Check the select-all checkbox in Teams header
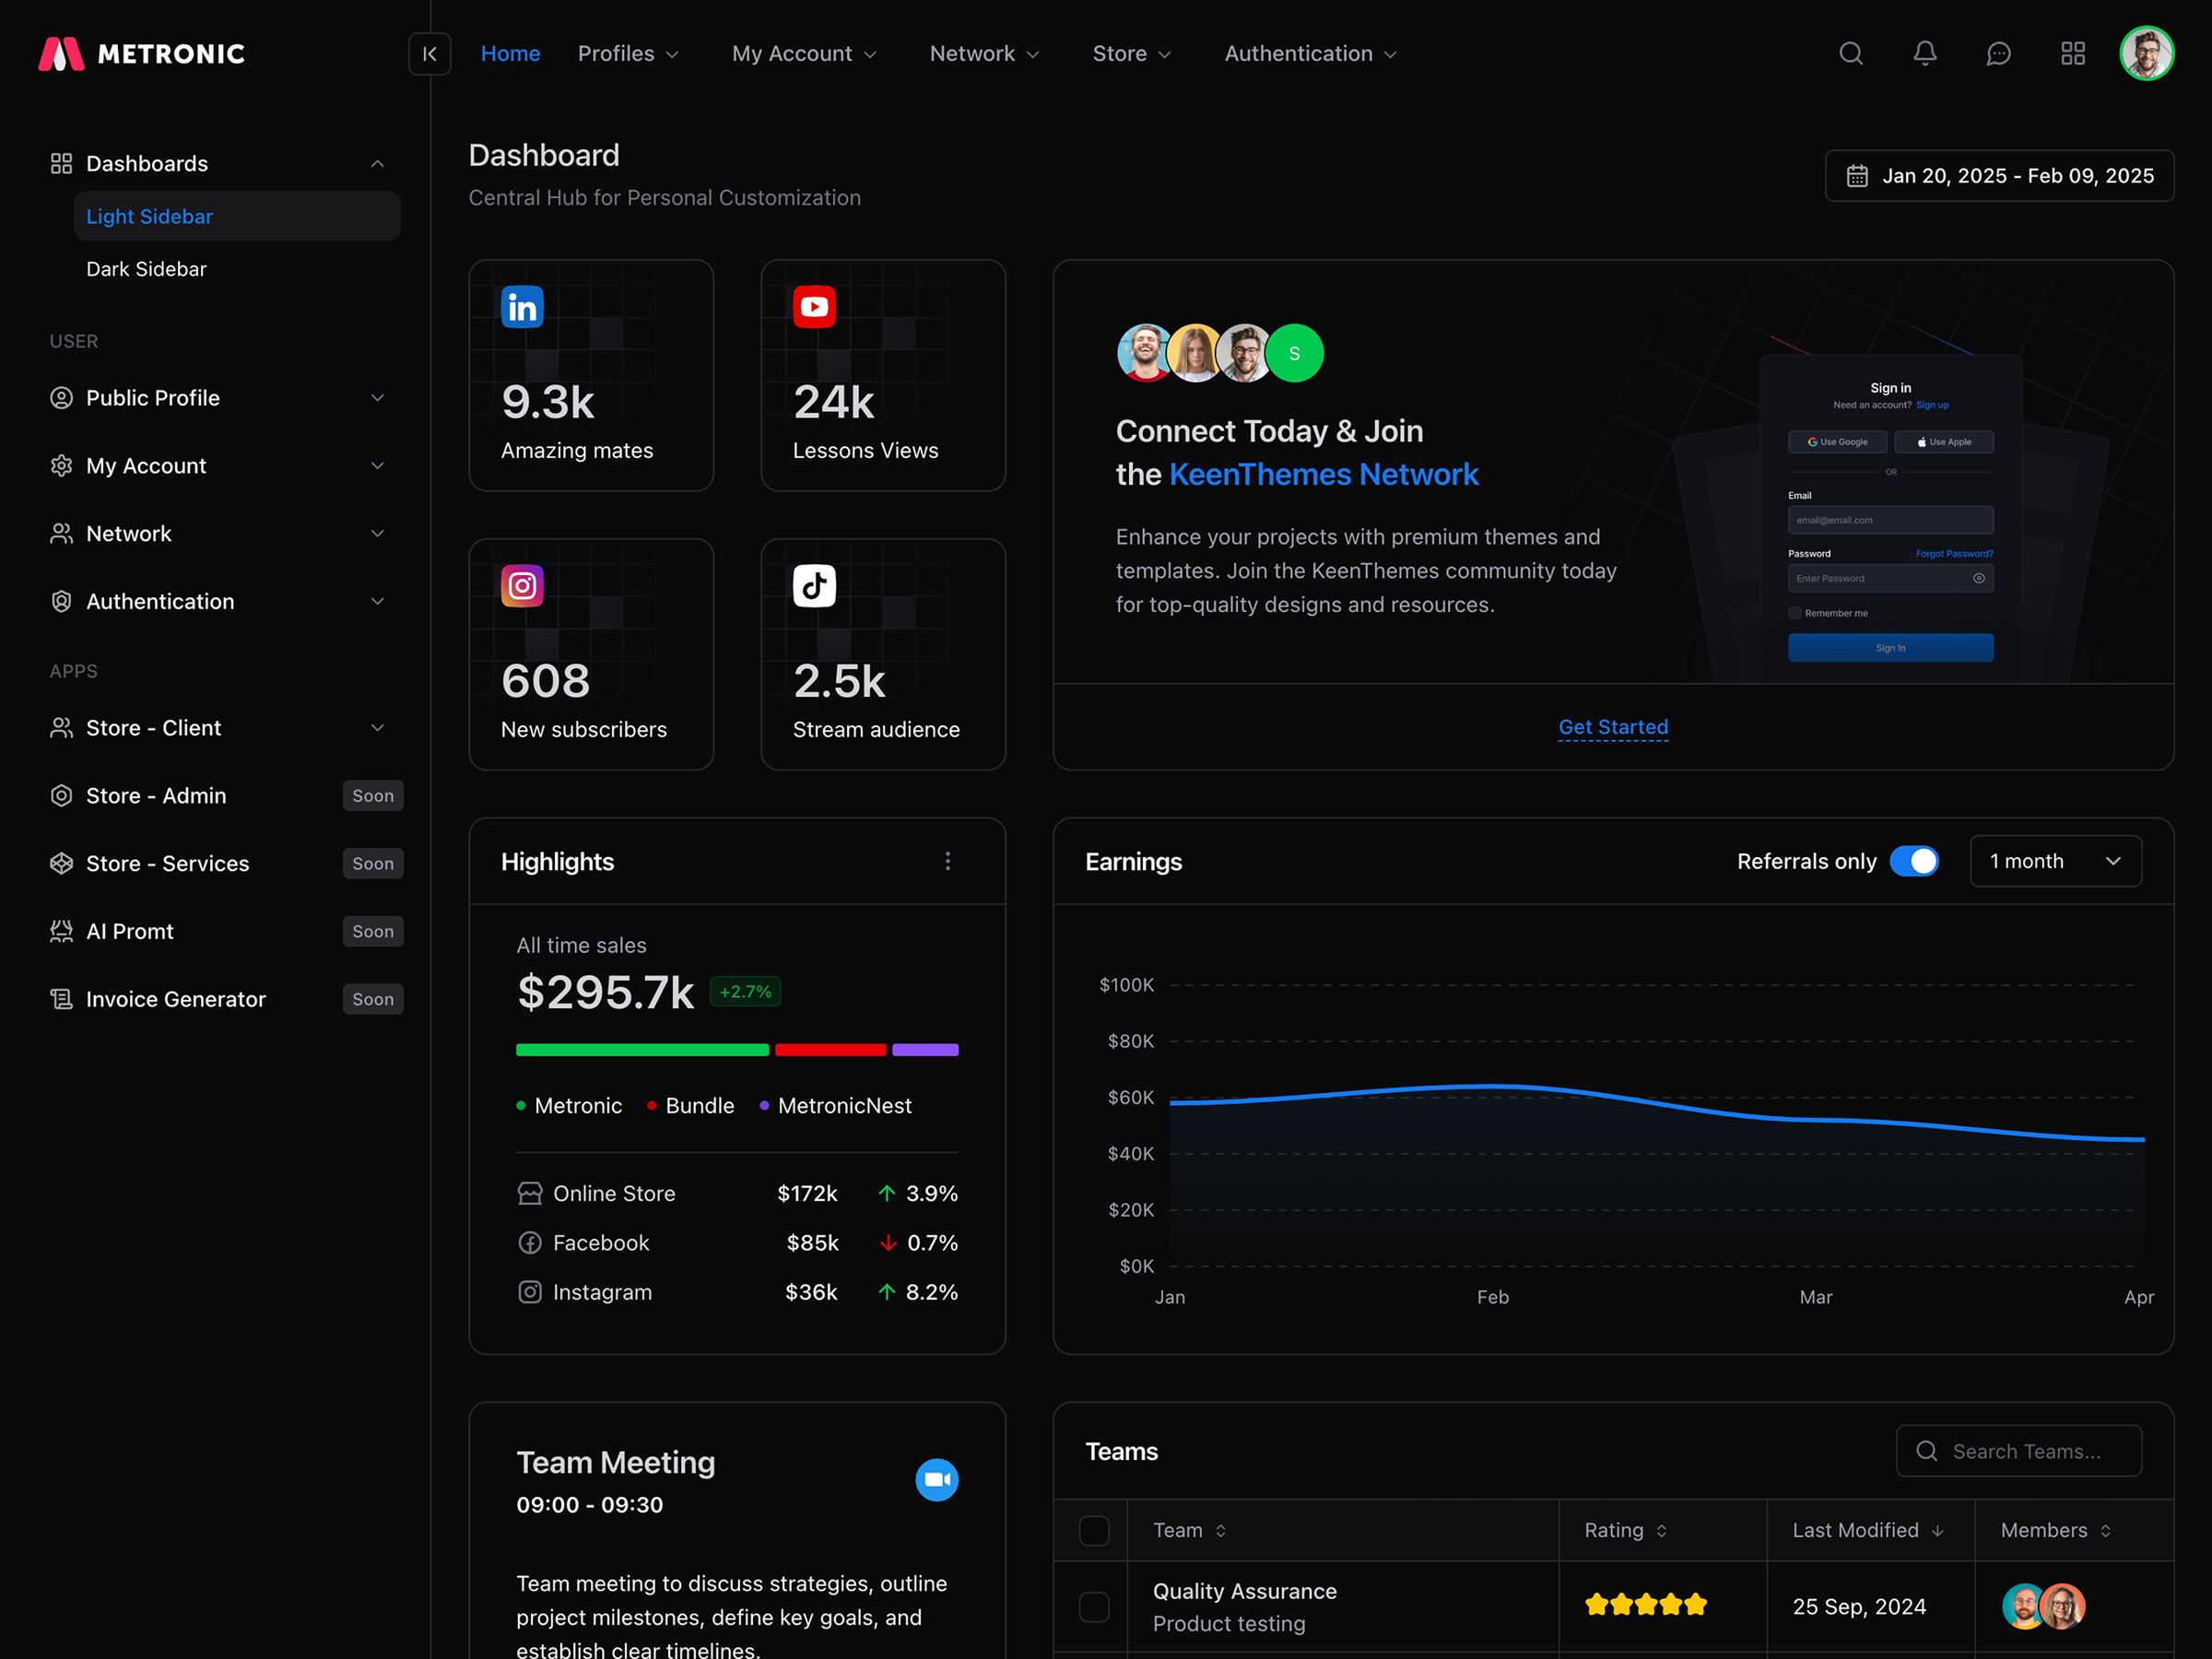The height and width of the screenshot is (1659, 2212). click(x=1094, y=1530)
